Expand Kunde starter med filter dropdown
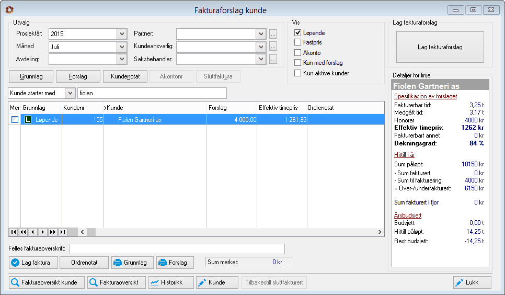Screen dimensions: 505x295 tap(70, 93)
